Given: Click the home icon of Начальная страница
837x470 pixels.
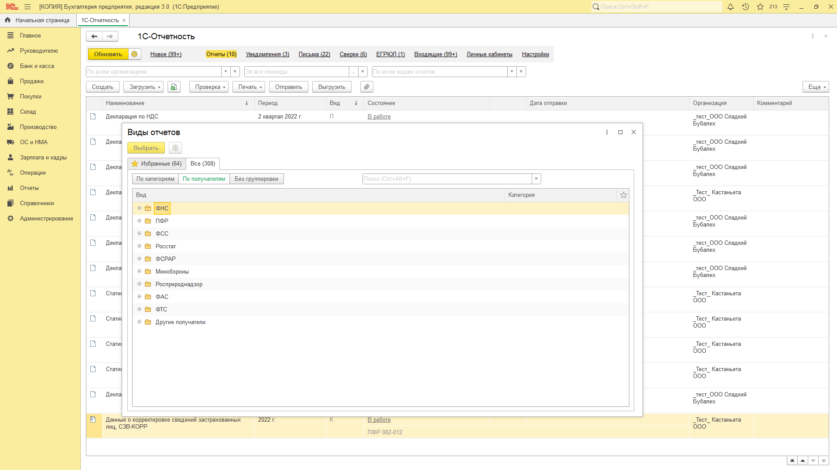Looking at the screenshot, I should pyautogui.click(x=7, y=20).
